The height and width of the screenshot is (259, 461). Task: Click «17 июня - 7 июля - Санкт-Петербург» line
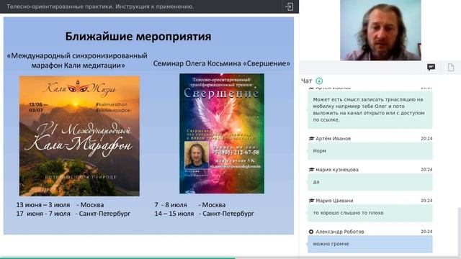tap(73, 214)
